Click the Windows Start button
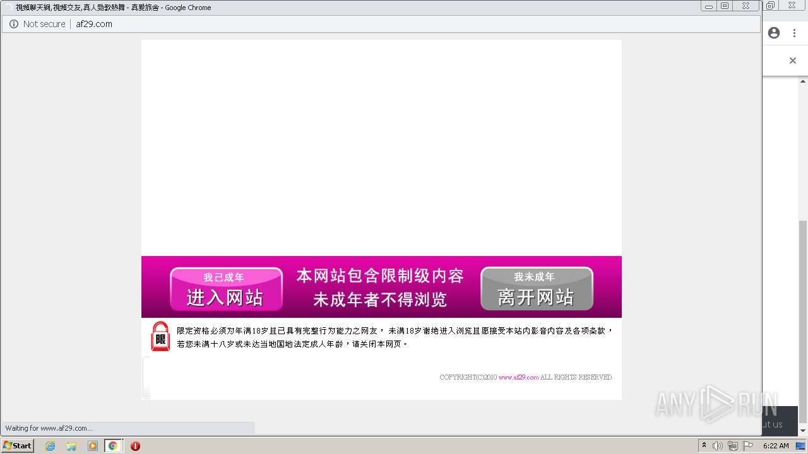808x454 pixels. [x=17, y=445]
